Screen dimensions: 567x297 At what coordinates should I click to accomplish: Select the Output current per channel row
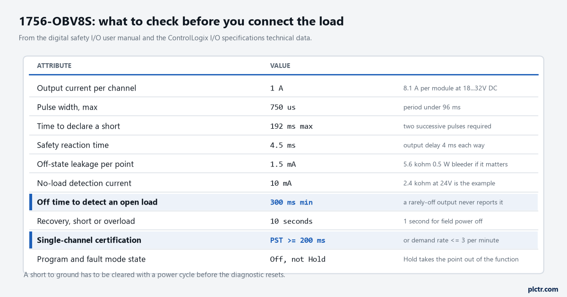coord(283,88)
